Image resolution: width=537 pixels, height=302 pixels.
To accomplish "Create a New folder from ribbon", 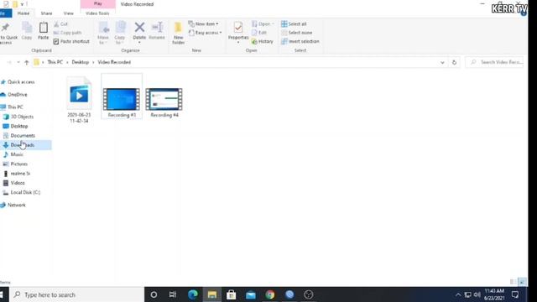I will pos(179,33).
